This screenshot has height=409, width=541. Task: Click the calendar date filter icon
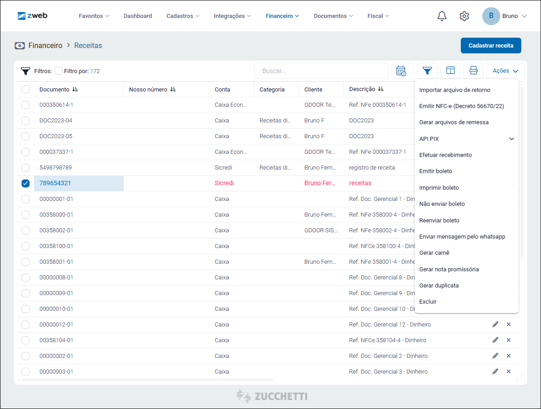click(x=401, y=71)
